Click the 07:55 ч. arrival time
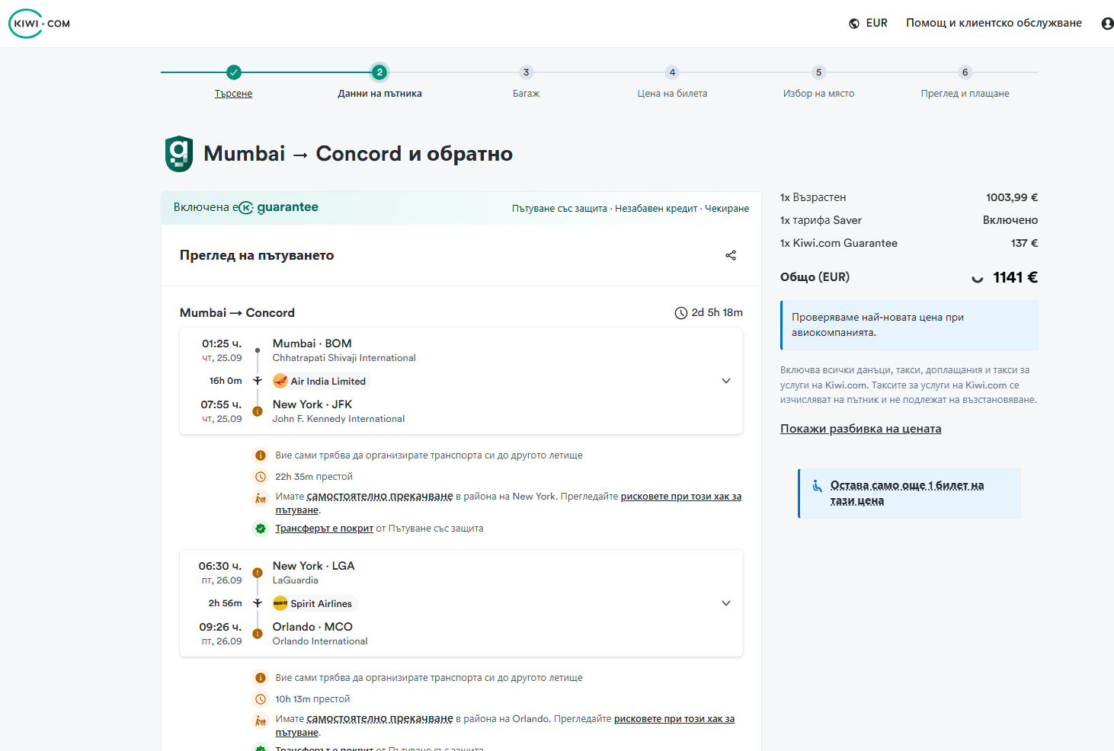Image resolution: width=1114 pixels, height=751 pixels. [221, 405]
